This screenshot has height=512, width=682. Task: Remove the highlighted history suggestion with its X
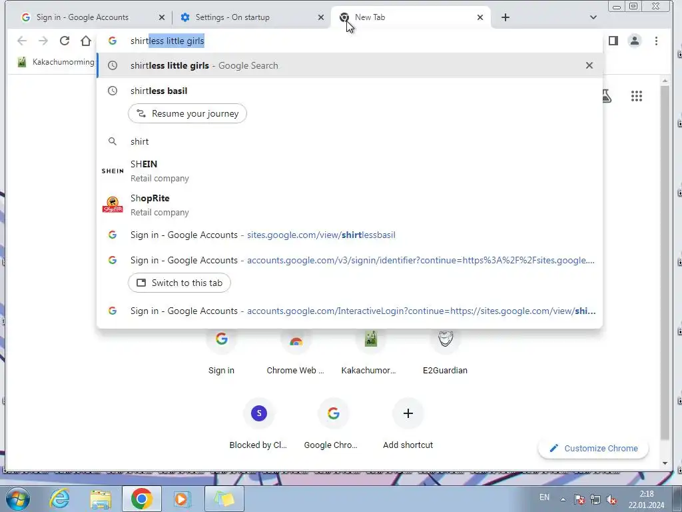(x=589, y=65)
